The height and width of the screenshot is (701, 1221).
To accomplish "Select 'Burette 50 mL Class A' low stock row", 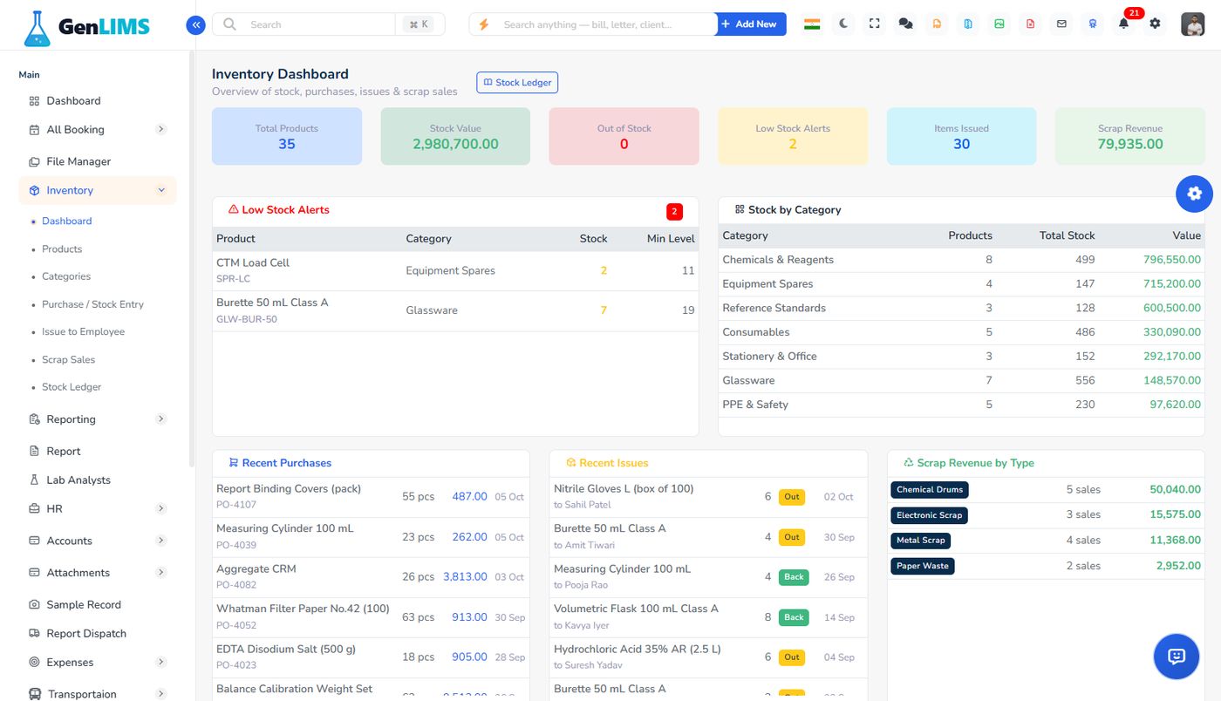I will (455, 311).
